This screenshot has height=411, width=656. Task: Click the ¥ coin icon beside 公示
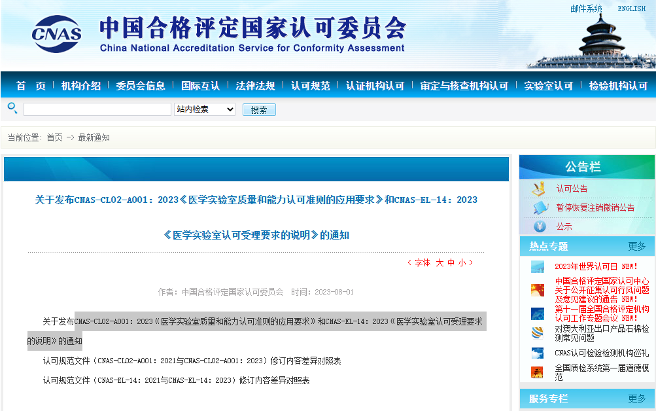tap(540, 226)
